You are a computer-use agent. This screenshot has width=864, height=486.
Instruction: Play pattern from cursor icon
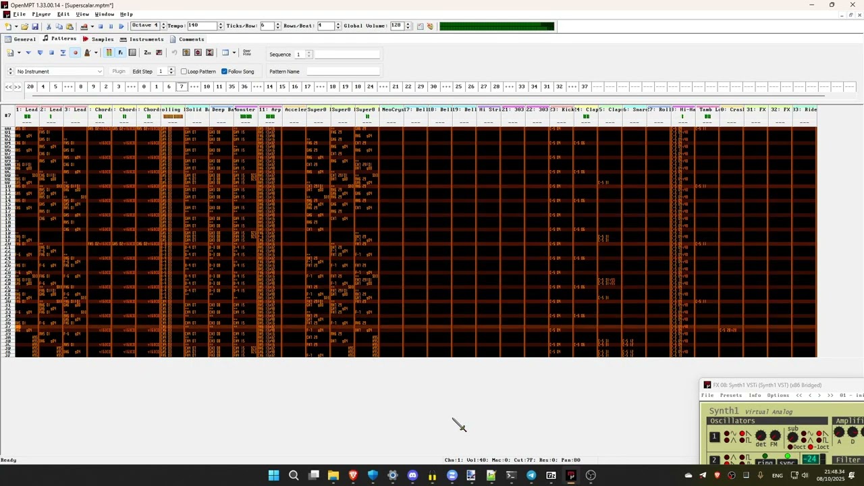tap(40, 53)
